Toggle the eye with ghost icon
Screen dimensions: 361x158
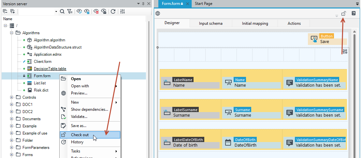104,11
